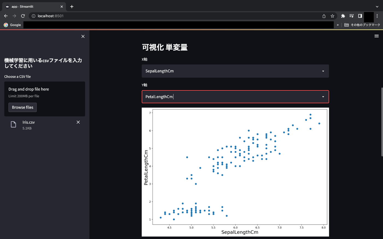Close the app · Streamlit tab
This screenshot has width=383, height=239.
click(62, 7)
